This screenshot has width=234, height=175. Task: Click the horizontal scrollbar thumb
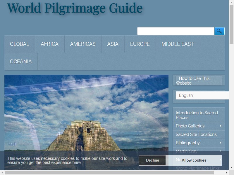109,172
